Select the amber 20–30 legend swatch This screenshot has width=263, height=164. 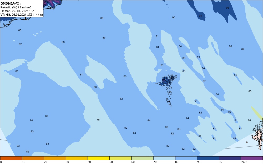pos(55,158)
